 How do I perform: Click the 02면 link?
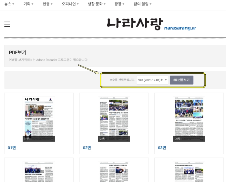click(x=87, y=148)
